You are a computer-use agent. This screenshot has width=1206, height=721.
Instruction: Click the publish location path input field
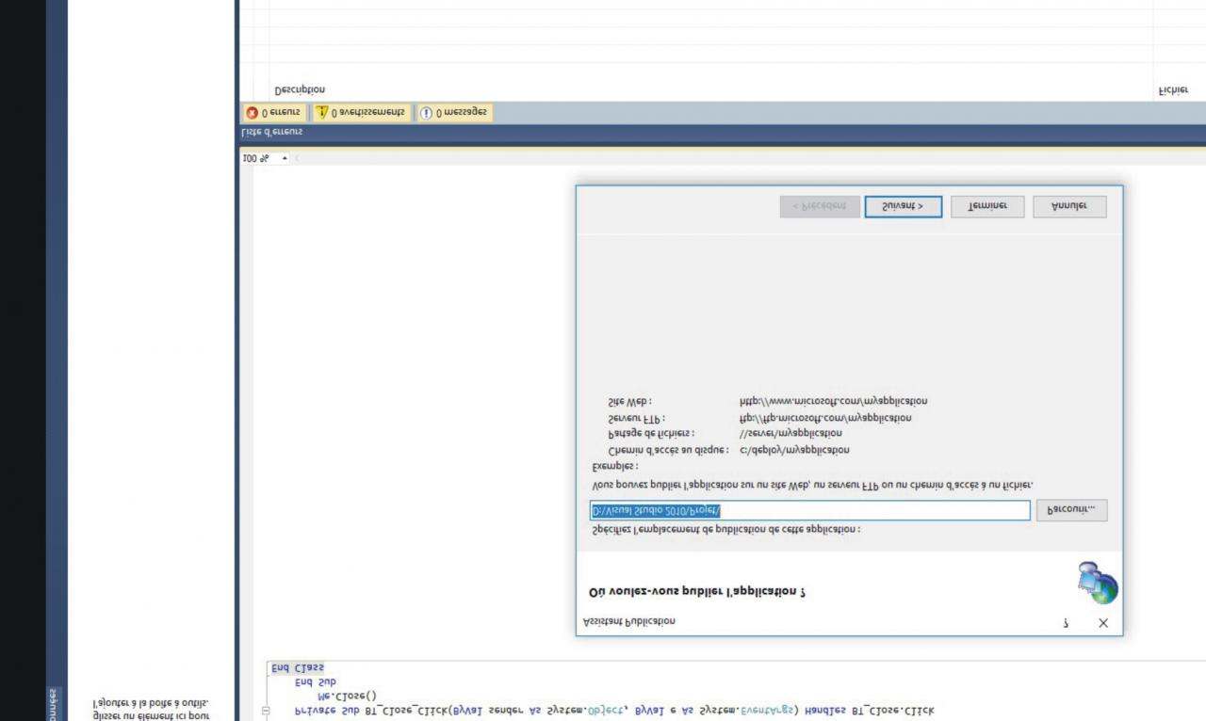click(x=809, y=510)
